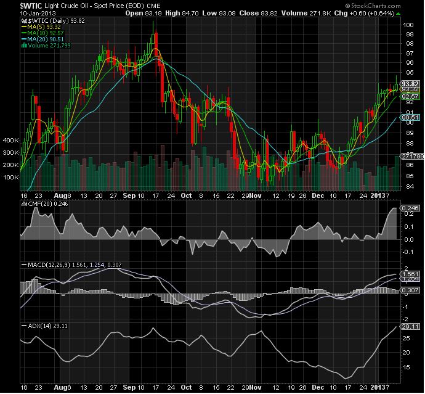Click the MA(20) 90.51 legend entry
The image size is (425, 394).
click(45, 39)
